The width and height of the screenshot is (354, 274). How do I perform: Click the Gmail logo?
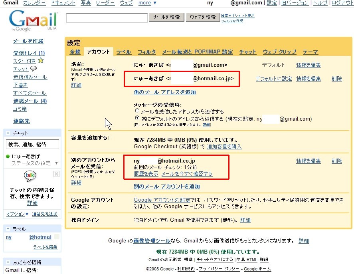coord(33,21)
